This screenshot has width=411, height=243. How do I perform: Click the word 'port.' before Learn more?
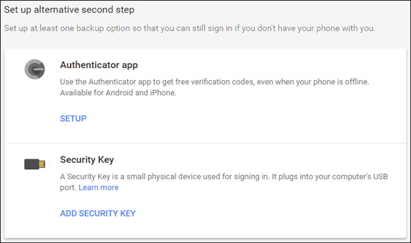68,188
